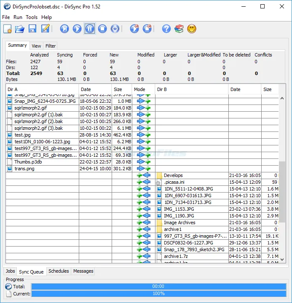
Task: Open the Jobs tab
Action: click(x=10, y=271)
